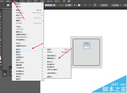This screenshot has width=127, height=93.
Task: Choose 创建渐变网格(D)... menu item
Action: (28, 35)
